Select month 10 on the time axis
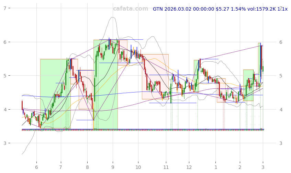The width and height of the screenshot is (291, 173). [138, 167]
